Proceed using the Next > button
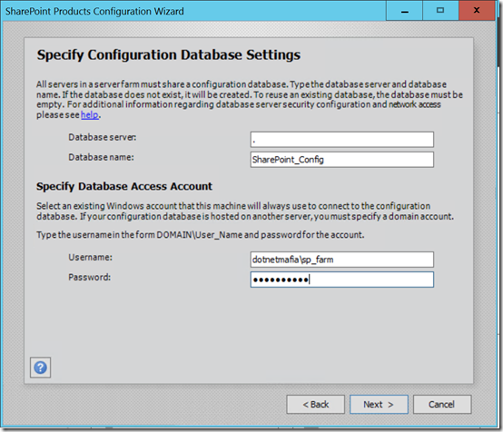The width and height of the screenshot is (503, 432). (379, 405)
